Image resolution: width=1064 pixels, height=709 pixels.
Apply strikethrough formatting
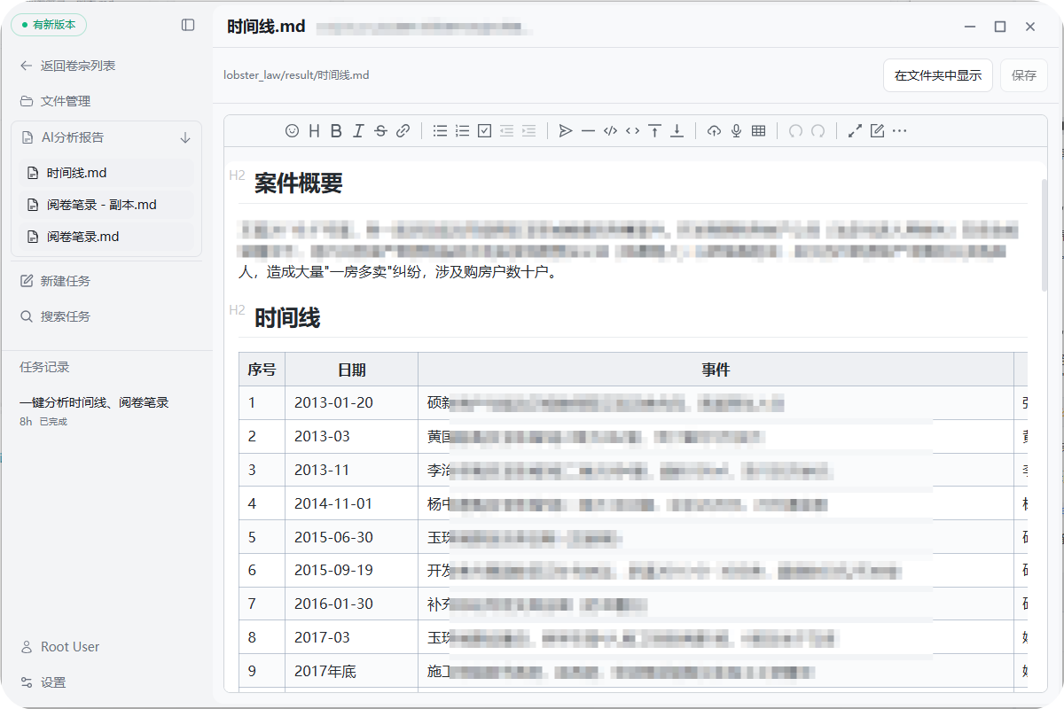(x=380, y=131)
